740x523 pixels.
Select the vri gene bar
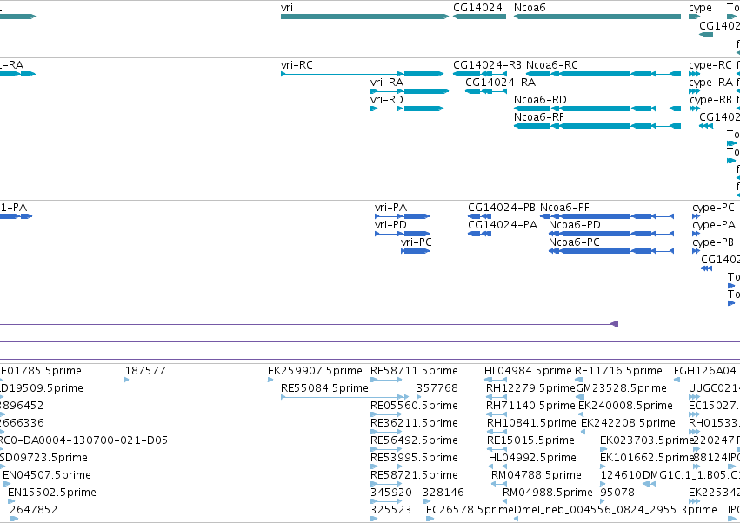[364, 17]
